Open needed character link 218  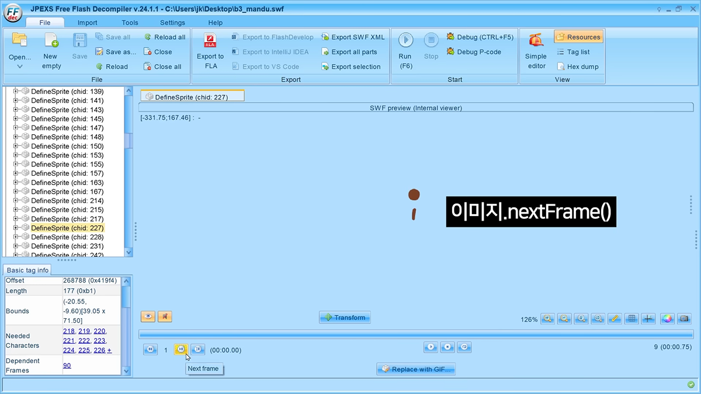68,331
